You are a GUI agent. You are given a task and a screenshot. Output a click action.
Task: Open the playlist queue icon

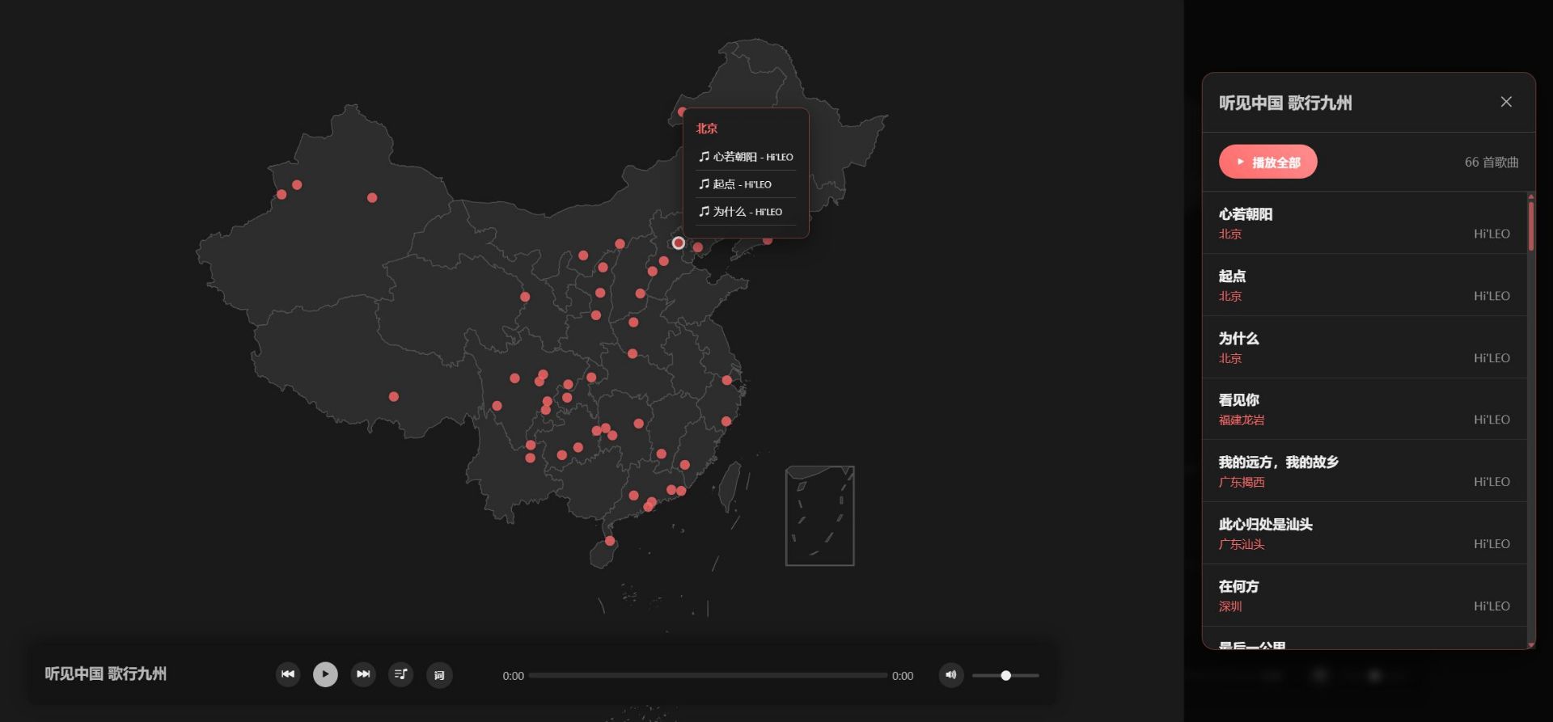tap(401, 674)
